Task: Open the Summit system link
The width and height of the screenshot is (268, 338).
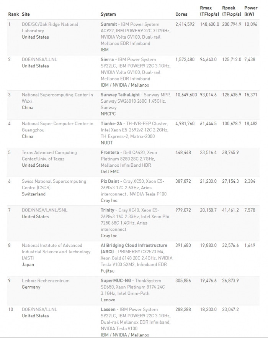Action: pos(109,24)
